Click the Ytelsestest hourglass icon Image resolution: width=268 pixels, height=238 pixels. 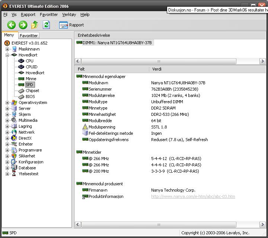point(14,174)
